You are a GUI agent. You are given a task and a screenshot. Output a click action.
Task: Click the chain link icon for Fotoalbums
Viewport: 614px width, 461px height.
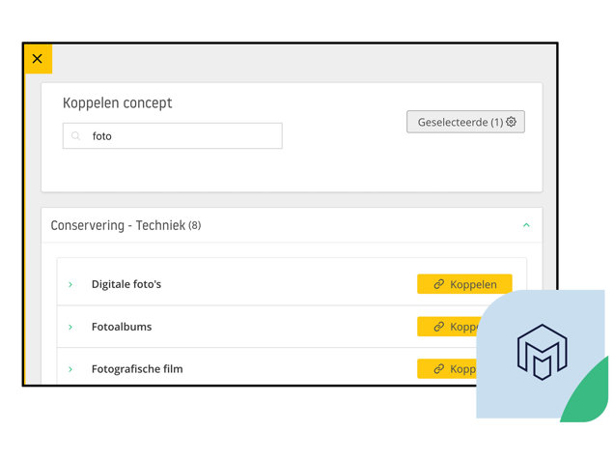pyautogui.click(x=438, y=327)
